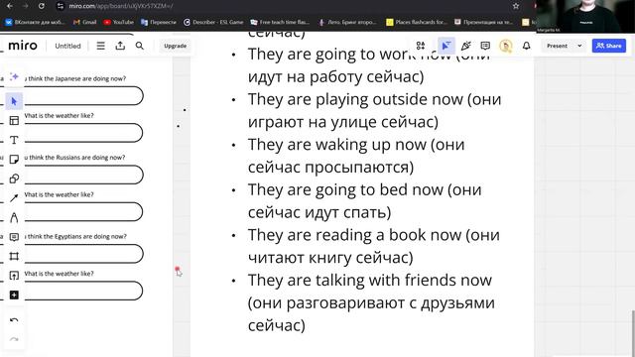Select the Pen drawing tool
Screen dimensions: 635x357
pyautogui.click(x=14, y=218)
